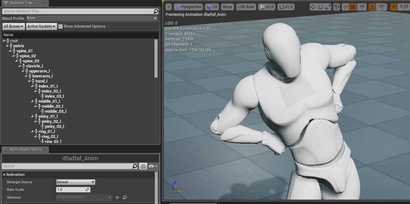Collapse the Animation section
The height and width of the screenshot is (204, 410).
(x=4, y=174)
